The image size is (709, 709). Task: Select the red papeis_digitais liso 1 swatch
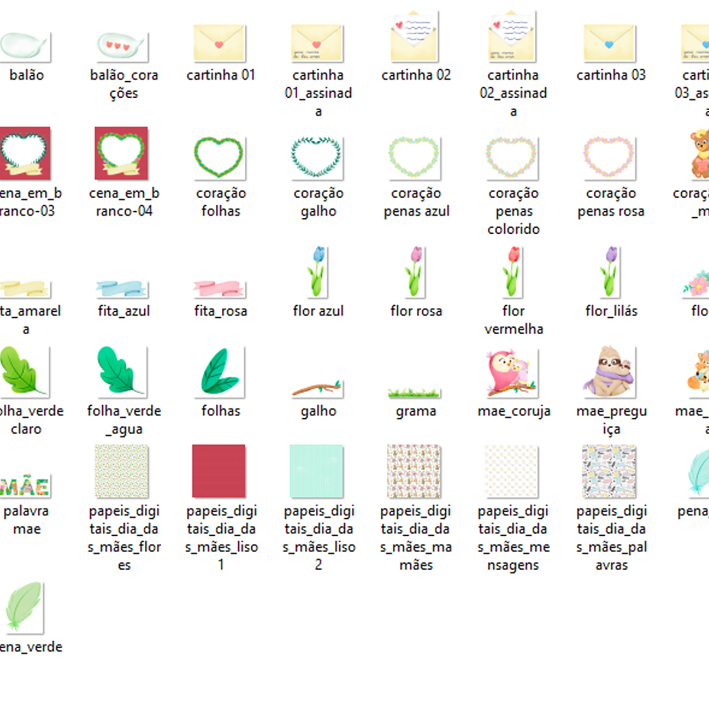pyautogui.click(x=219, y=471)
